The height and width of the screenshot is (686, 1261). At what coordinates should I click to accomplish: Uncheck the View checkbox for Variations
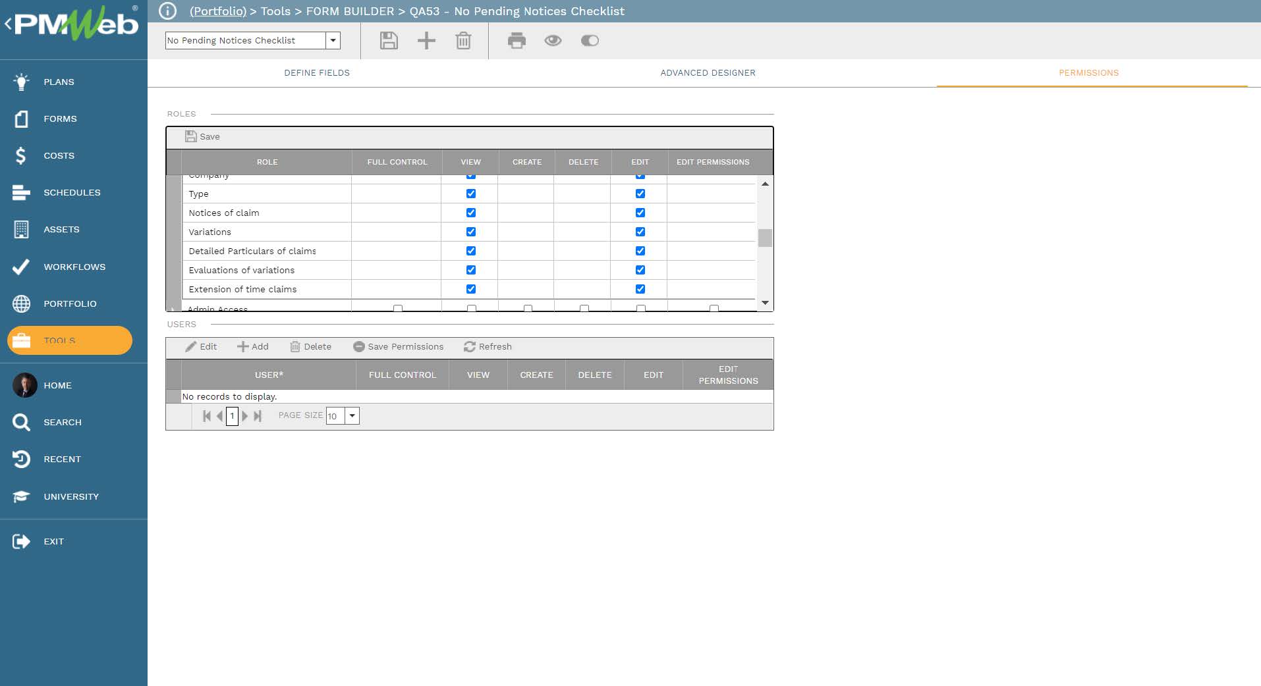pyautogui.click(x=470, y=232)
